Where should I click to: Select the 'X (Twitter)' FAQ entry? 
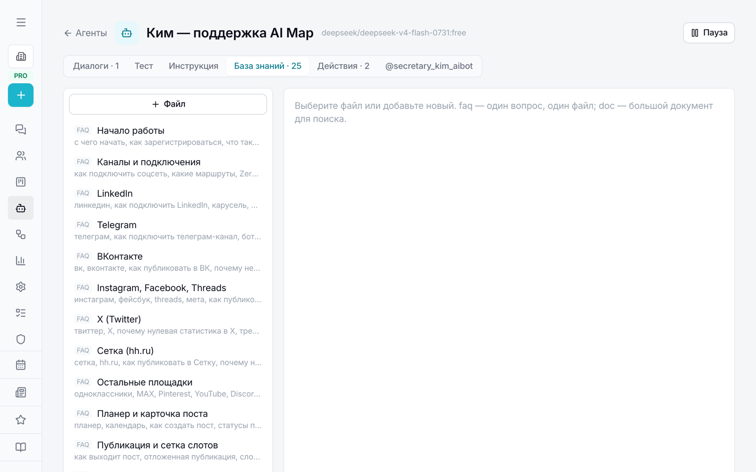(168, 325)
